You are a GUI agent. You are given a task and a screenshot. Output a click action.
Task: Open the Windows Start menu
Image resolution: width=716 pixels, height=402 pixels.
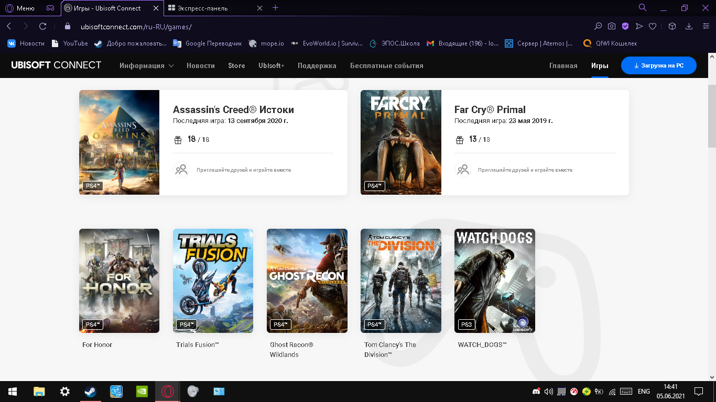[13, 392]
